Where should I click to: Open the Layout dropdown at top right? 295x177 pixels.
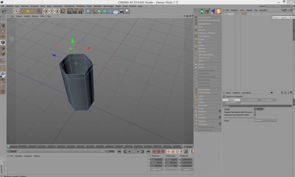click(279, 6)
